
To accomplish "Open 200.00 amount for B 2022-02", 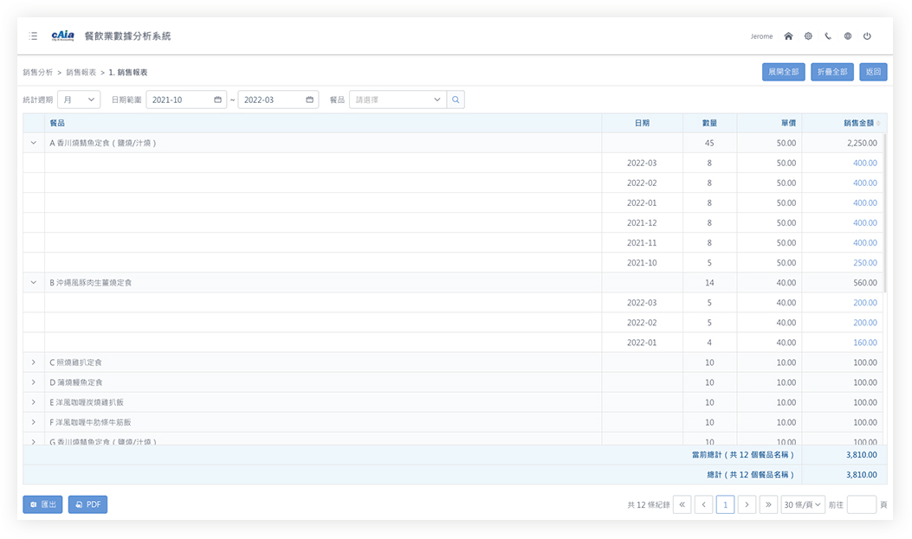I will point(865,323).
